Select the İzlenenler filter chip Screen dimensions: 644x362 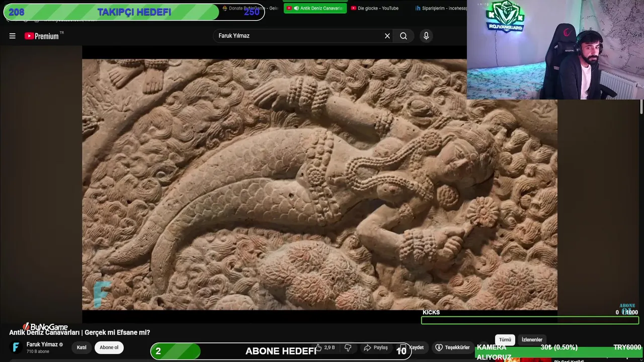532,340
